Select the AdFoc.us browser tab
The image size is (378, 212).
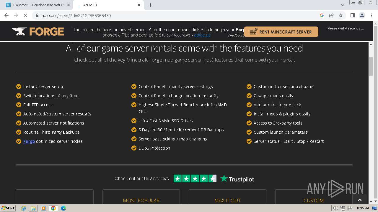[x=108, y=5]
